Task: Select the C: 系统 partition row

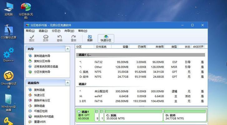Action: pos(141,72)
